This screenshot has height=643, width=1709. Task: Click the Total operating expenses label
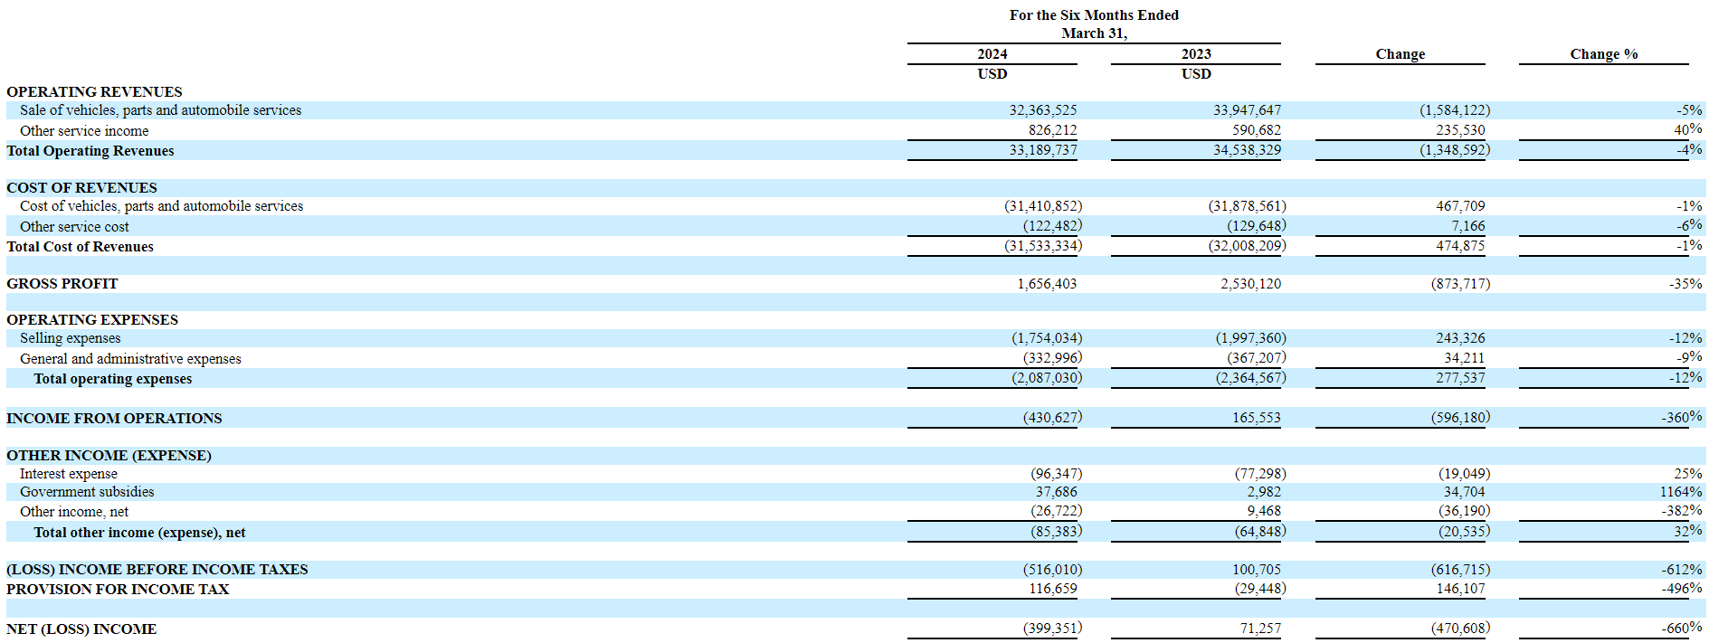[112, 378]
